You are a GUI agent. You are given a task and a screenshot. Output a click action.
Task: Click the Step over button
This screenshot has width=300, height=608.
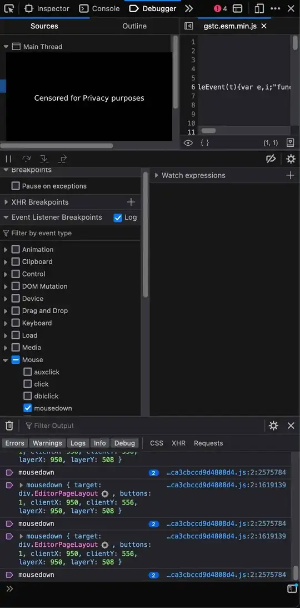(x=26, y=159)
